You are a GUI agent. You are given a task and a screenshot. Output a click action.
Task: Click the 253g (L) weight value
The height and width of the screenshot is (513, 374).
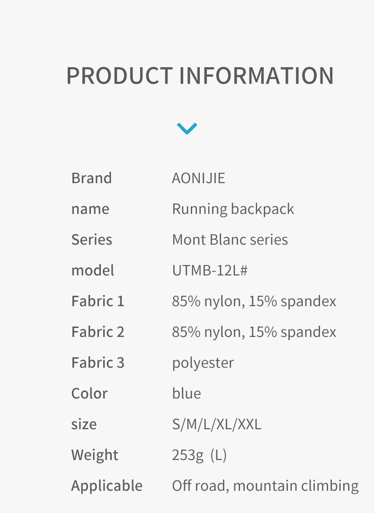pyautogui.click(x=199, y=455)
